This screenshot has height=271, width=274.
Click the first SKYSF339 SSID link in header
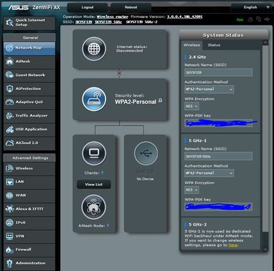pos(84,22)
